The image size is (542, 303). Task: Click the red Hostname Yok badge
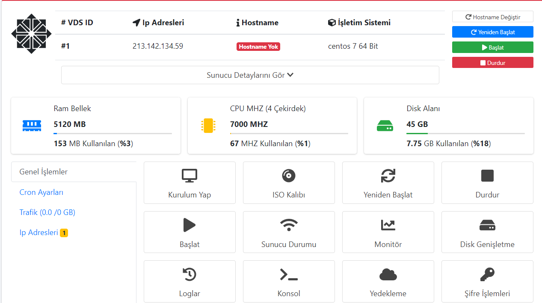[258, 47]
